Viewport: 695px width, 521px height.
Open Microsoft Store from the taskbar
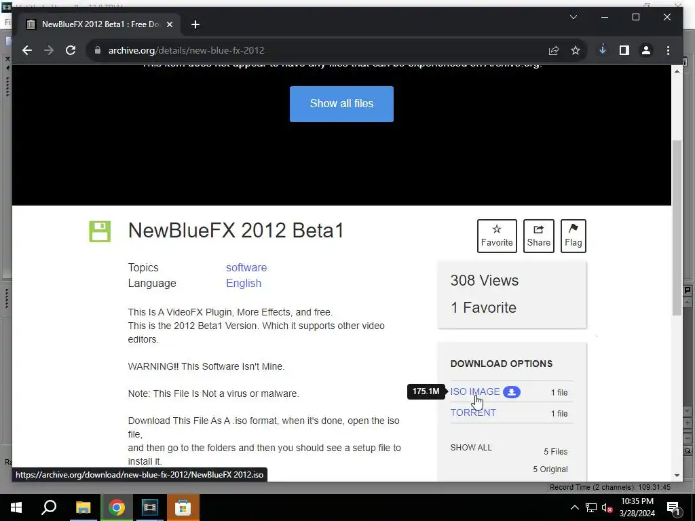point(183,507)
